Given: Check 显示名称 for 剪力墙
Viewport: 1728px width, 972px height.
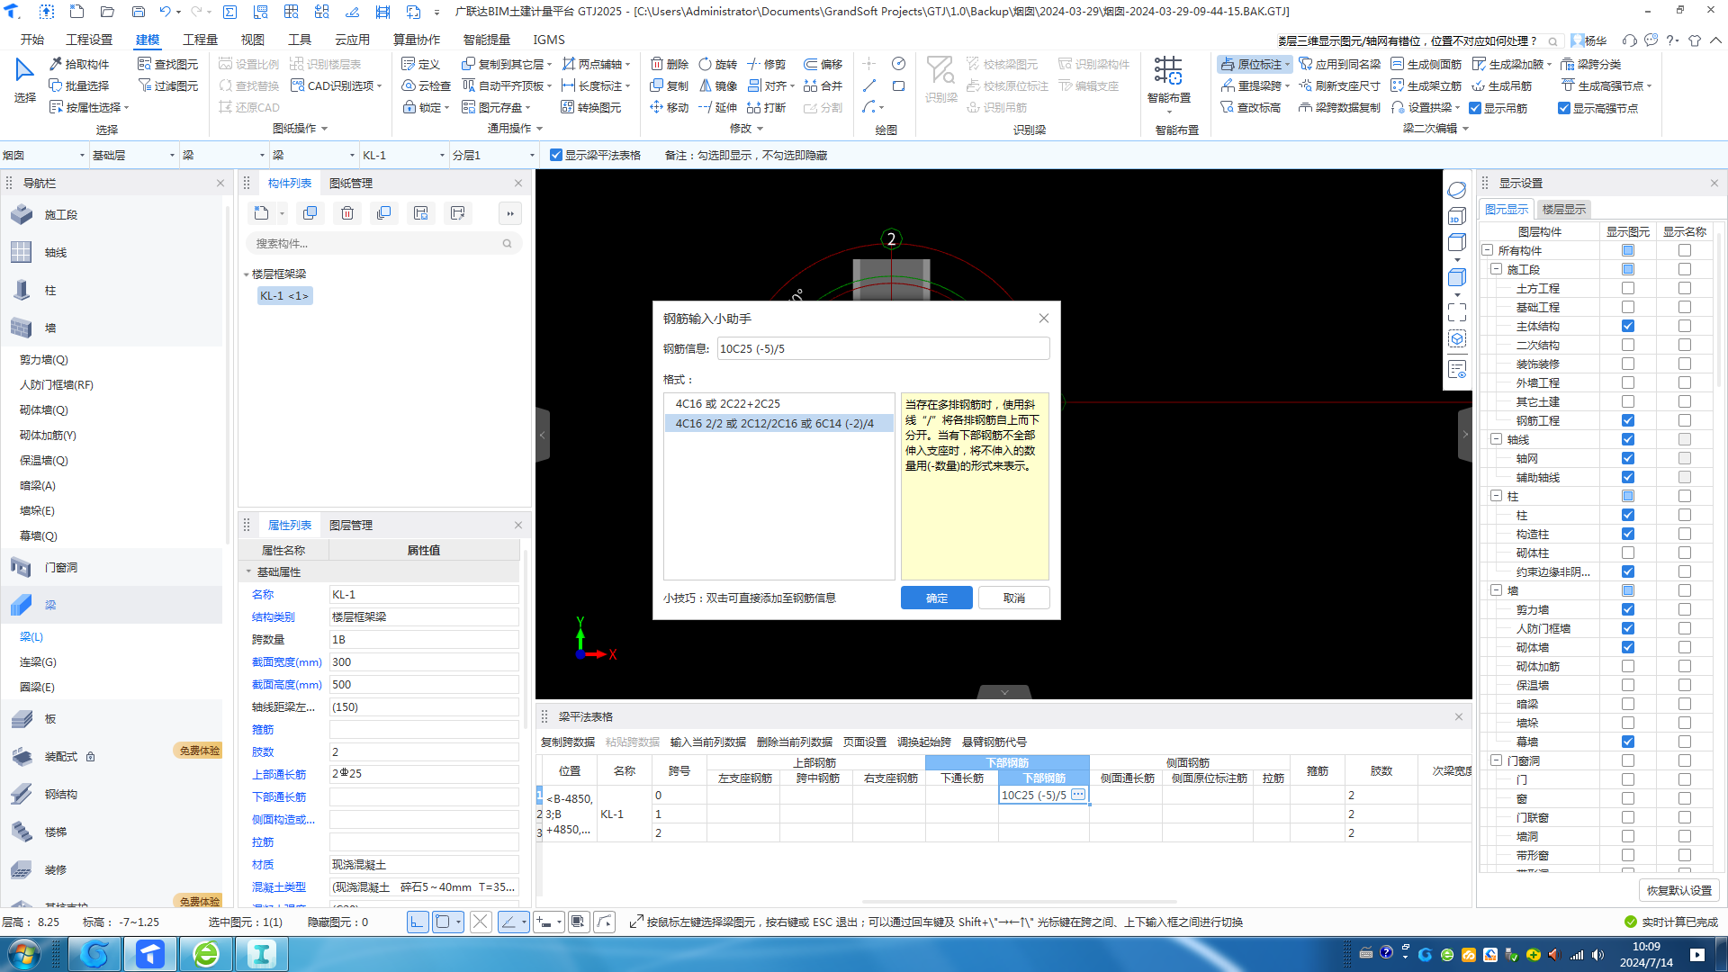Looking at the screenshot, I should tap(1685, 609).
